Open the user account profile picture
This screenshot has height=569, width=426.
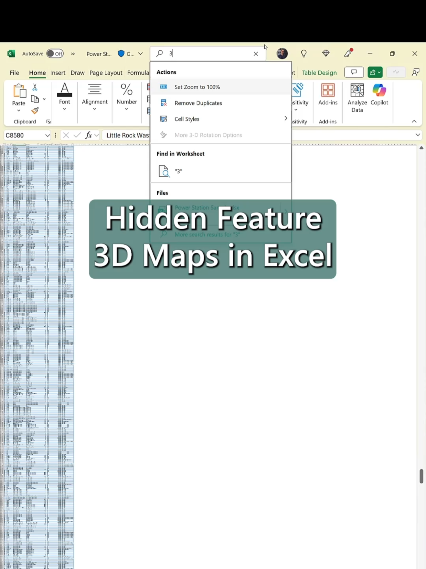coord(282,53)
